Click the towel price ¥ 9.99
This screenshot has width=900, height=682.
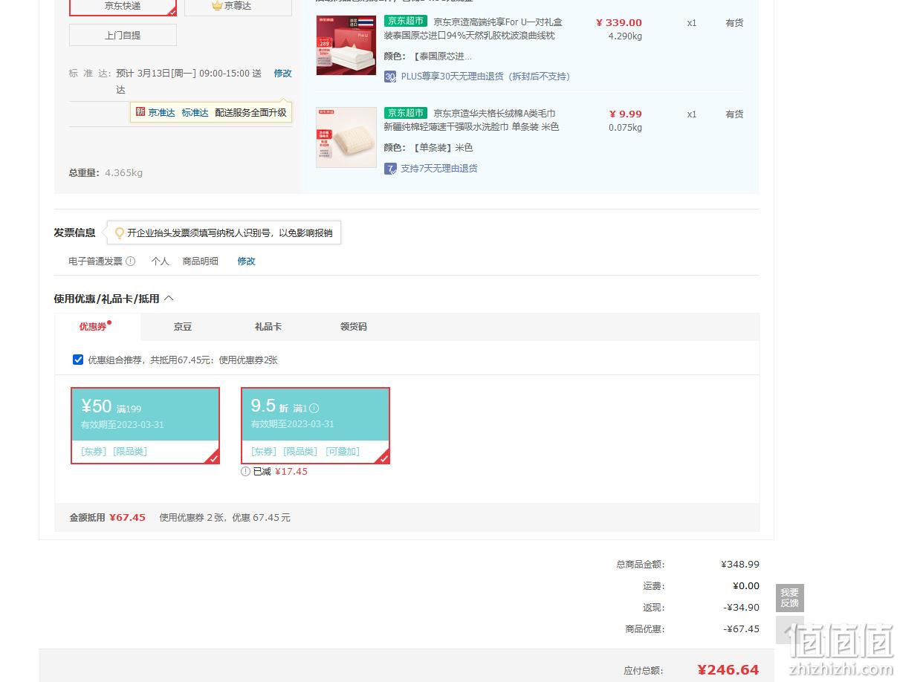pyautogui.click(x=626, y=114)
